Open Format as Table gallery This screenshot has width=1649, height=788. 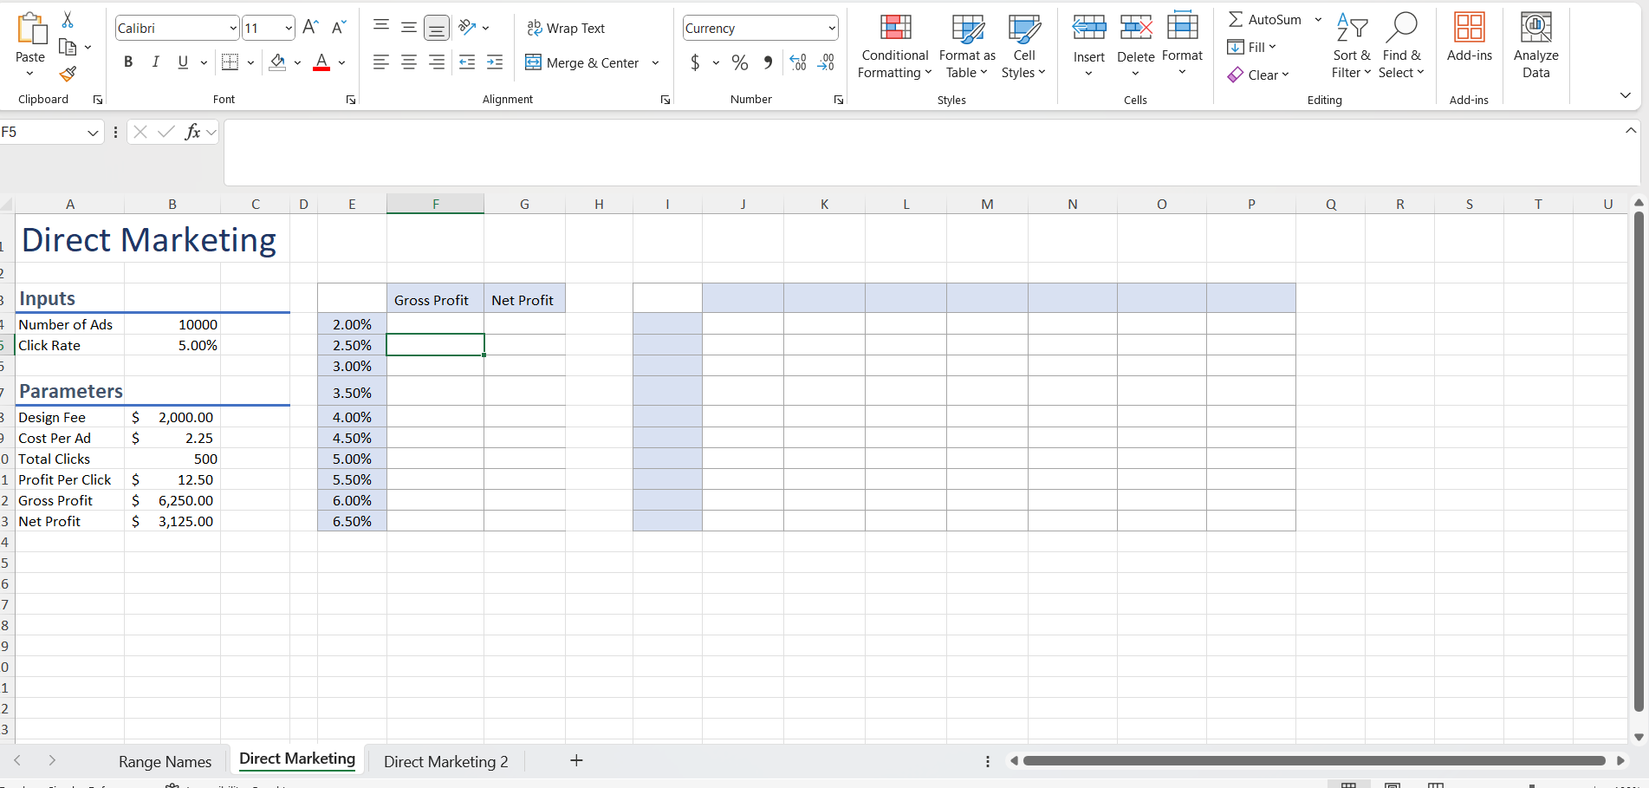[967, 47]
